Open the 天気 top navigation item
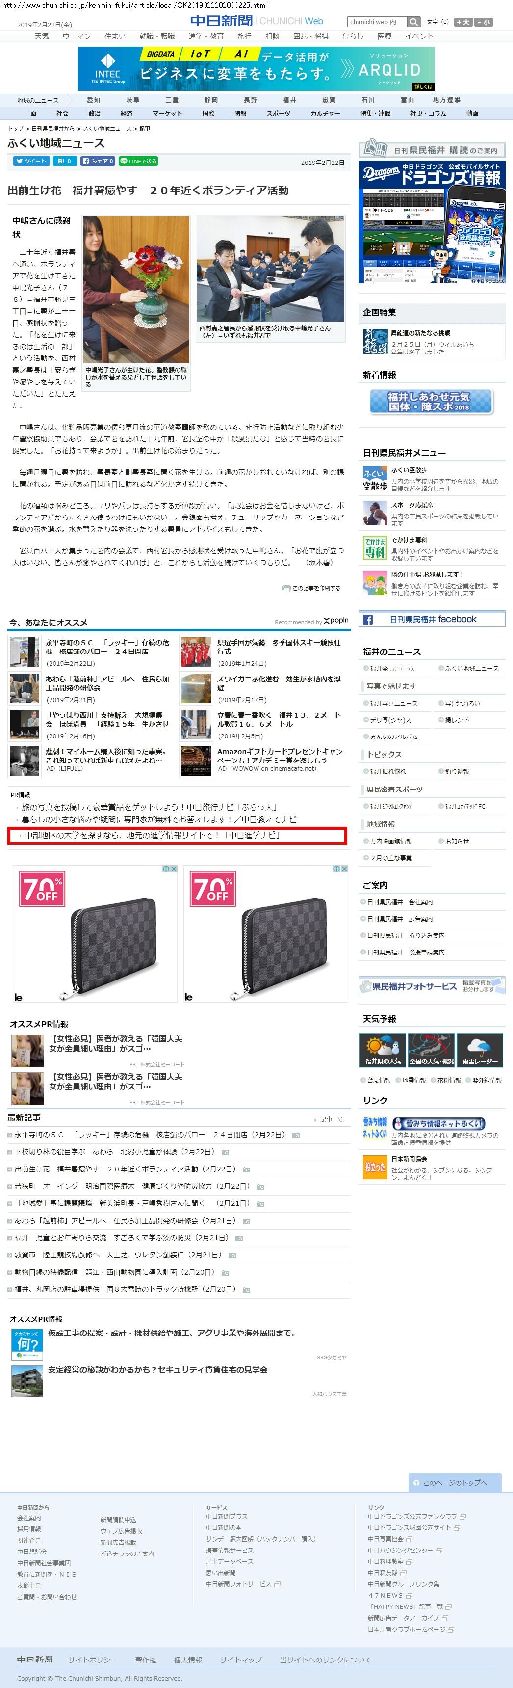Viewport: 513px width, 1688px height. click(x=42, y=36)
